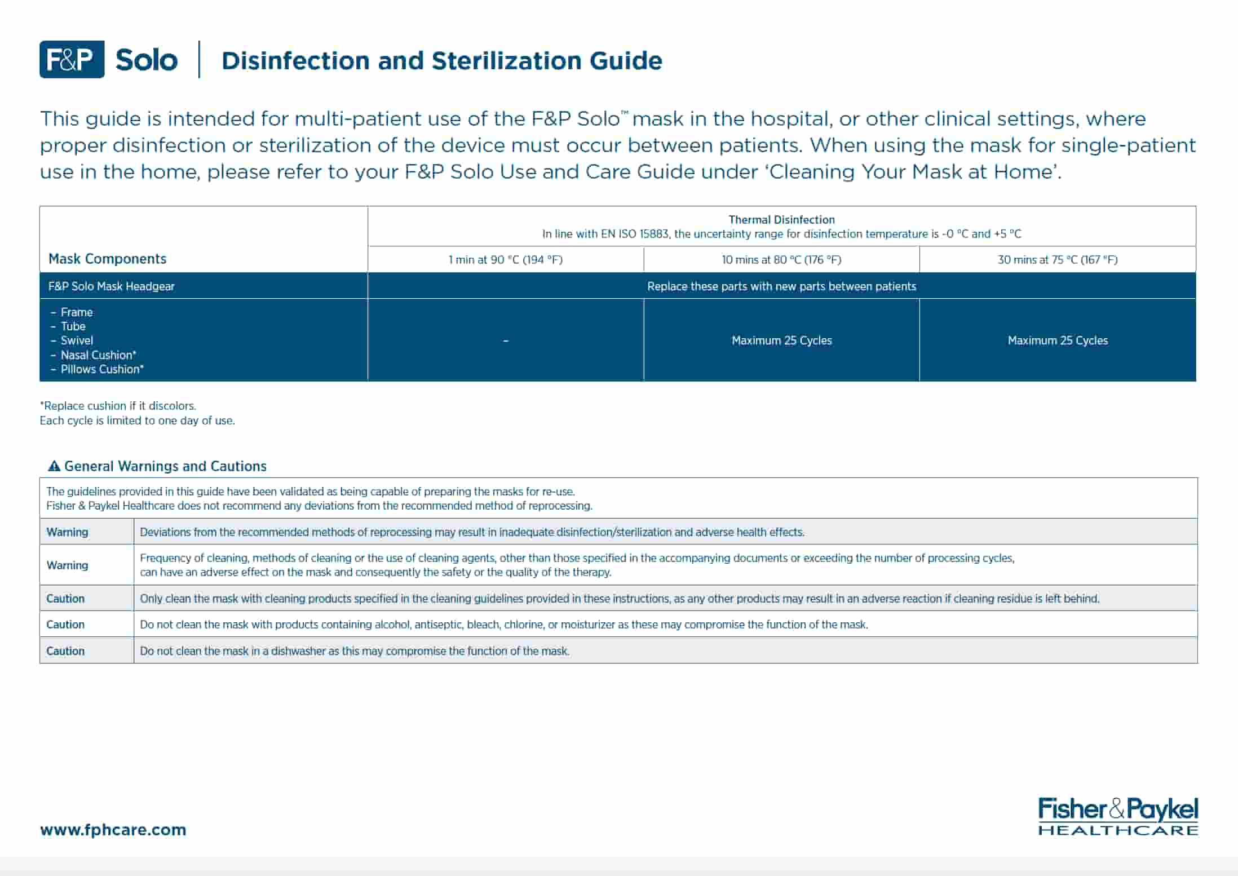This screenshot has height=876, width=1238.
Task: Click Maximum 25 Cycles under 80 °C column
Action: [x=781, y=340]
